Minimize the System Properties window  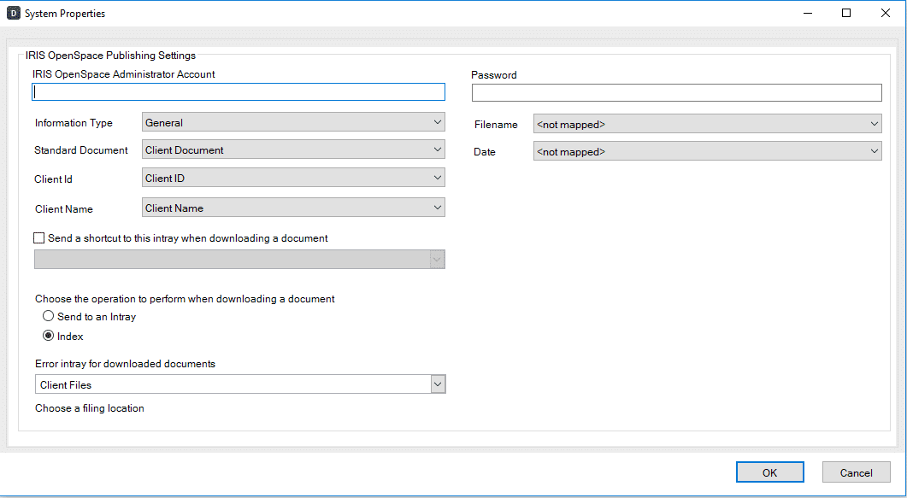(x=807, y=14)
